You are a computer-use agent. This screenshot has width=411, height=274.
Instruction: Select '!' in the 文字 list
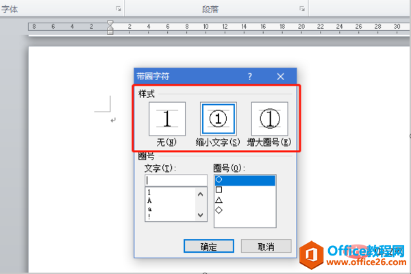tap(149, 216)
